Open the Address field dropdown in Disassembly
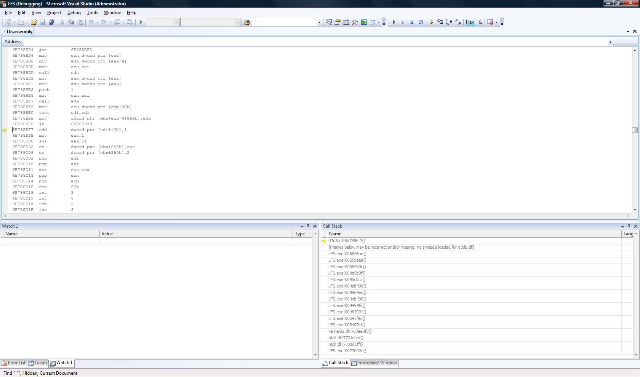The width and height of the screenshot is (640, 377). pos(610,42)
